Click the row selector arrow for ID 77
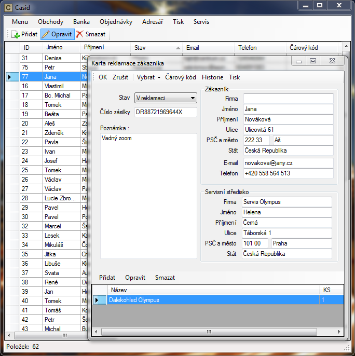 click(12, 77)
